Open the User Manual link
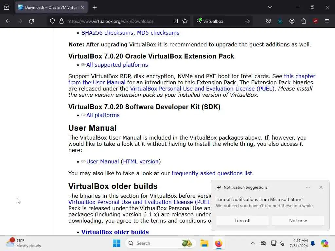The width and height of the screenshot is (335, 251). tap(102, 161)
